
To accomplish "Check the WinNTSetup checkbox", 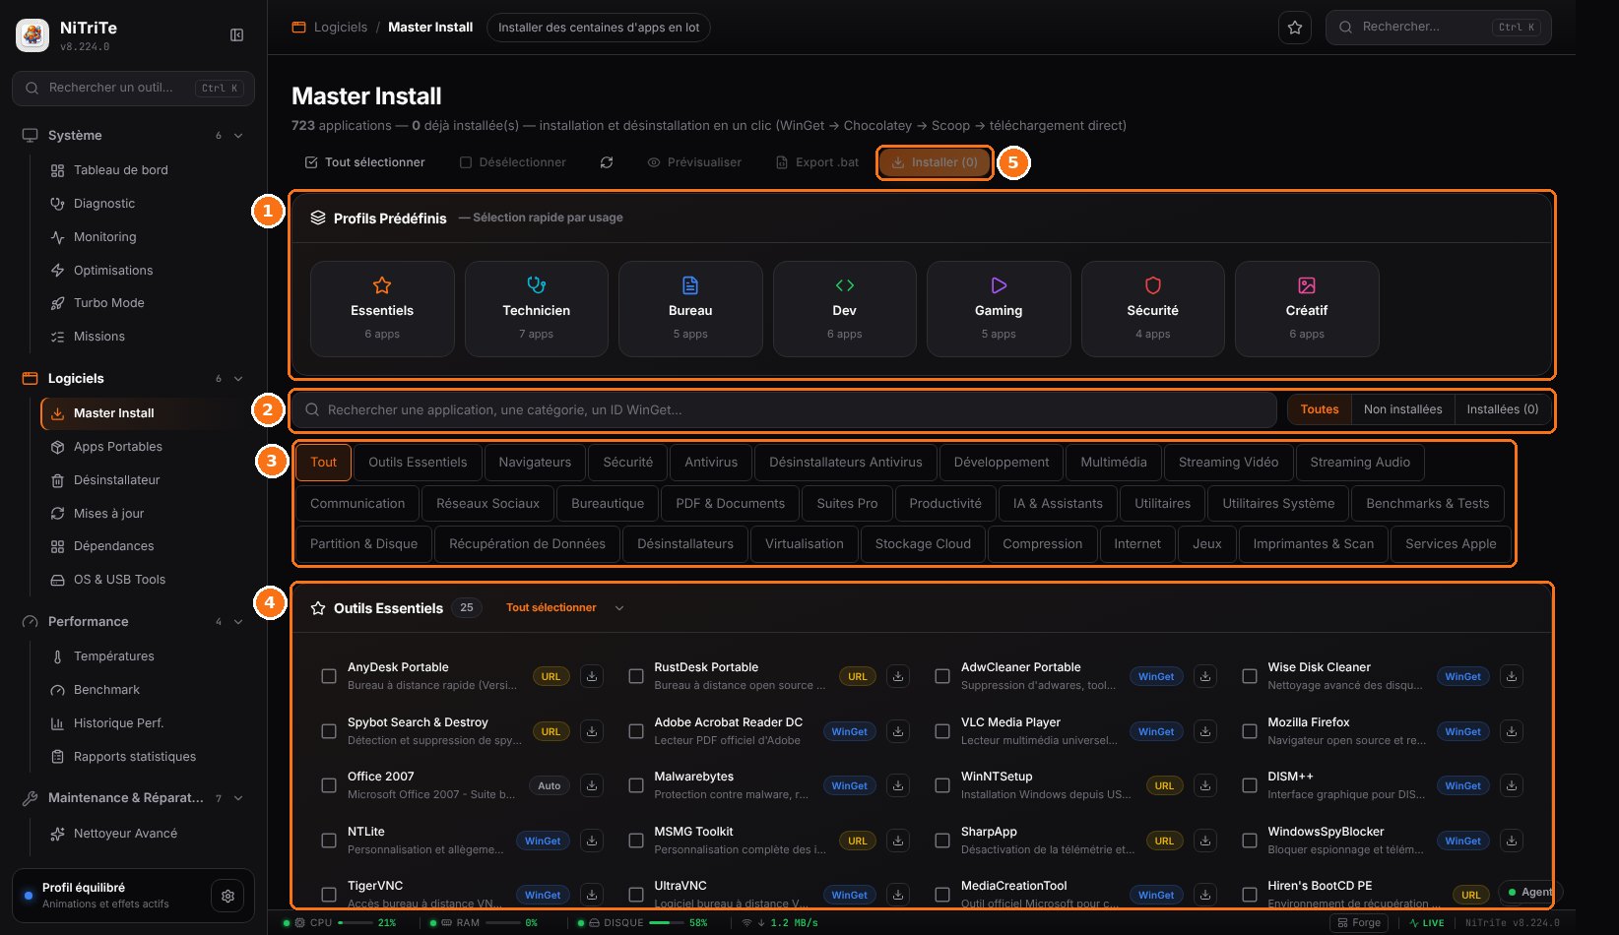I will pos(942,785).
